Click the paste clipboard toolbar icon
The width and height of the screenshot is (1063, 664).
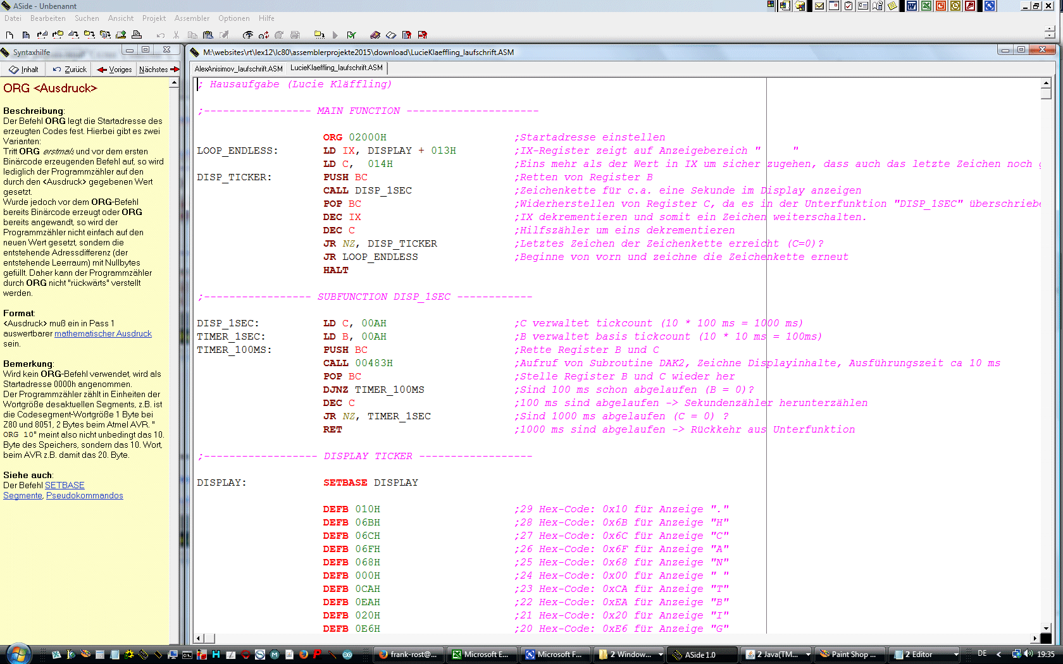(208, 35)
